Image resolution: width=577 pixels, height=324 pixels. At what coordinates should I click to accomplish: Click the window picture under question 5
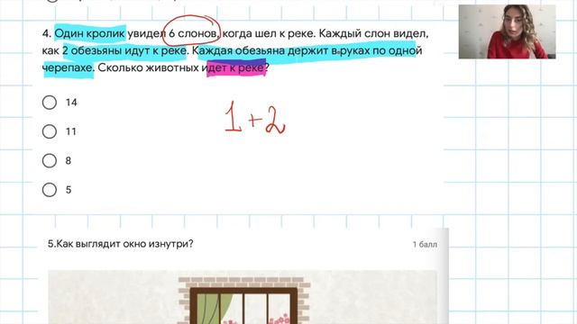click(243, 297)
